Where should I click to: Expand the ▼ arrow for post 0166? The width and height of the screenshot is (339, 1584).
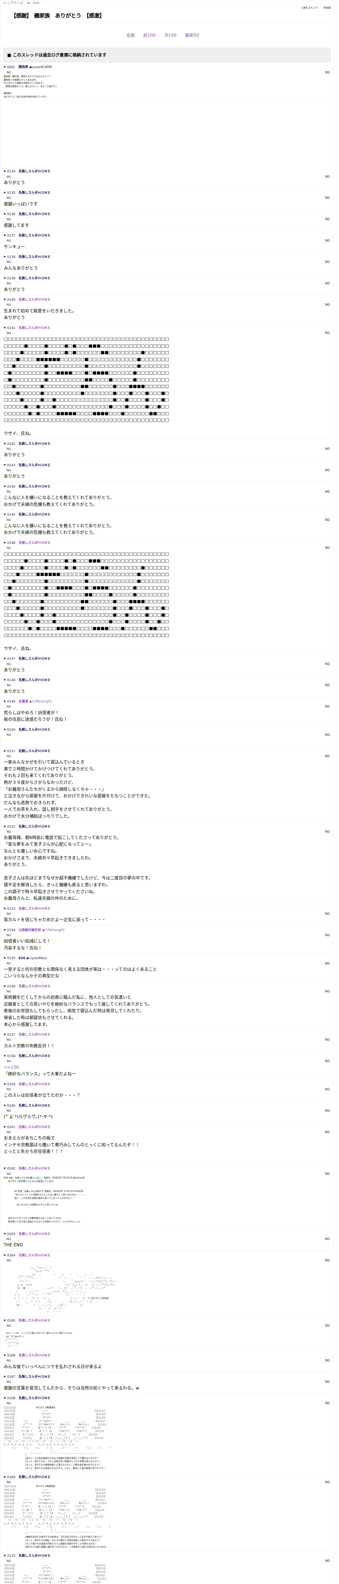[5, 1355]
